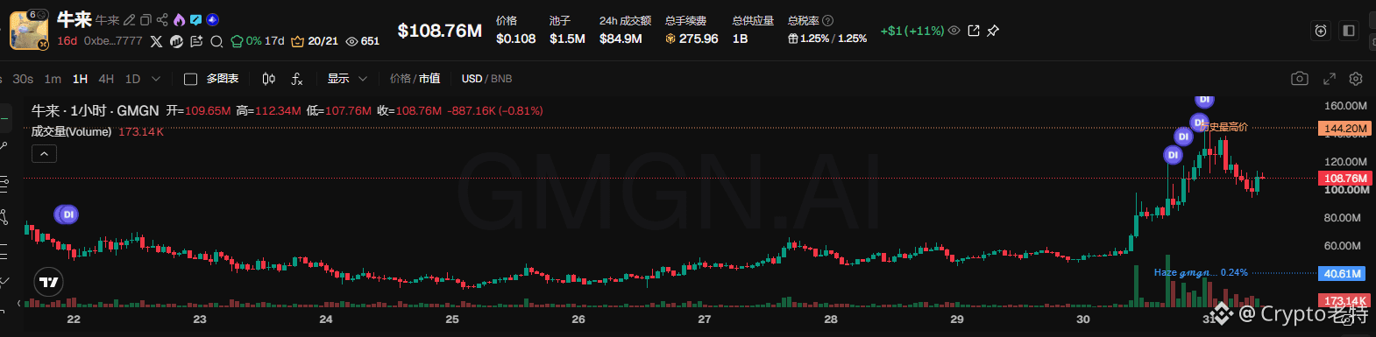
Task: Expand the chart to fullscreen
Action: click(x=1330, y=79)
